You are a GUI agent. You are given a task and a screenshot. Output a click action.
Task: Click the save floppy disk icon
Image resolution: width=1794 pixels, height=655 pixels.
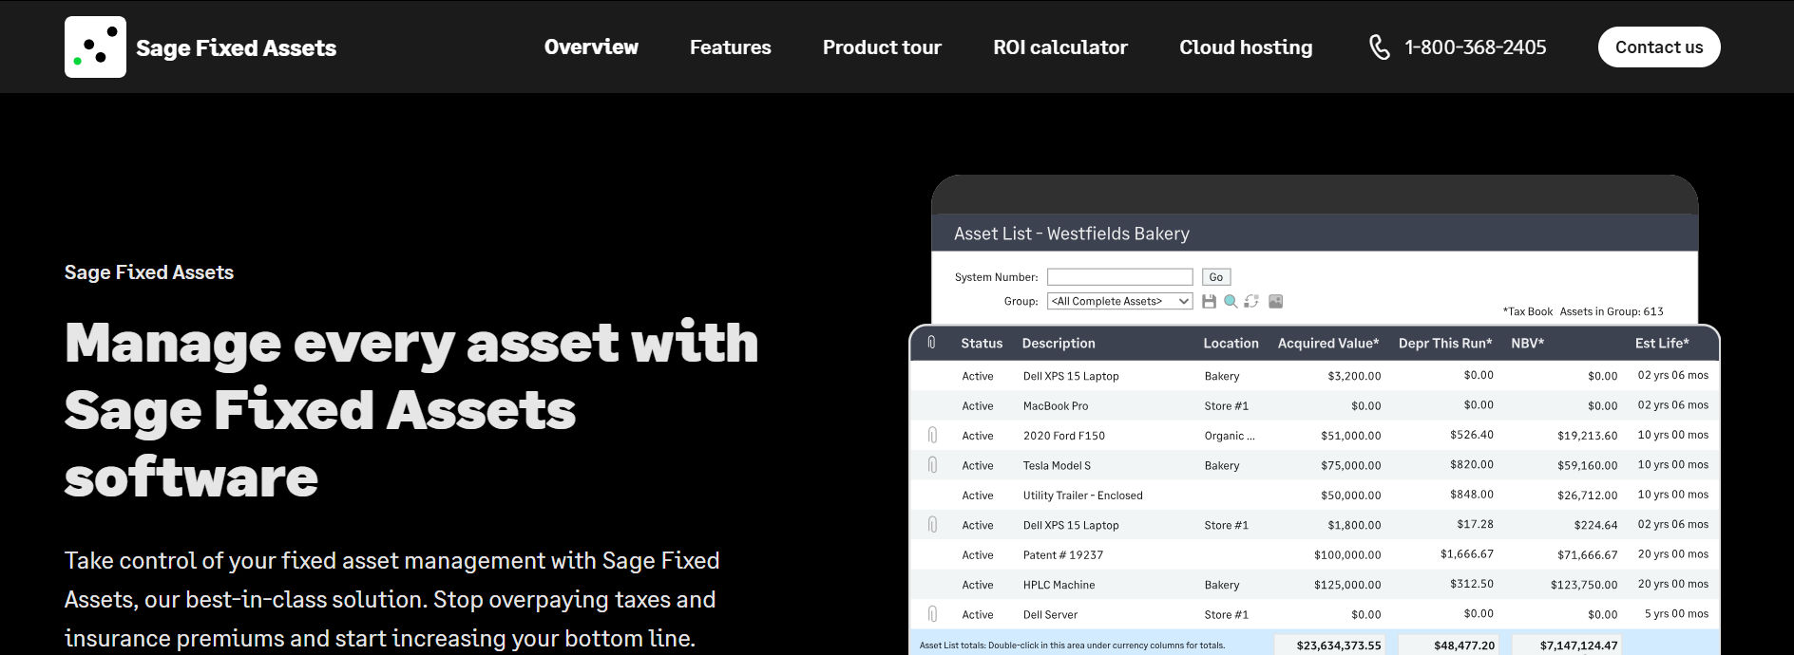[x=1209, y=301]
